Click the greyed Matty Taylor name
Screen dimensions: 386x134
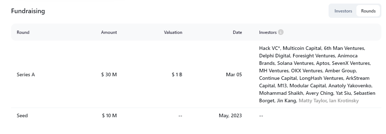[x=313, y=100]
